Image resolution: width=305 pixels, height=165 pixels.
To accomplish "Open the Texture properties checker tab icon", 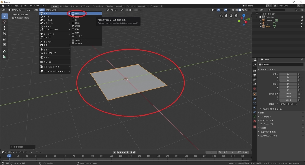I will (255, 127).
